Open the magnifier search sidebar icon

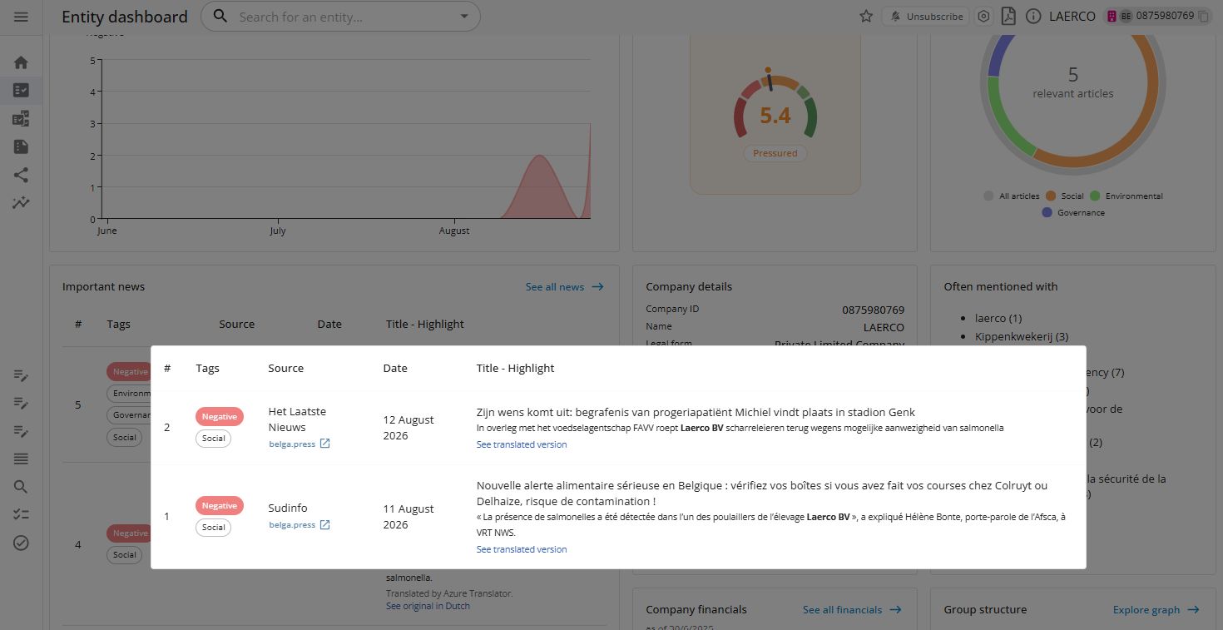pyautogui.click(x=21, y=487)
